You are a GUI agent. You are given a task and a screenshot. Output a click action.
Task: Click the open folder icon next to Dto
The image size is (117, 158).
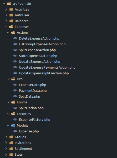13,79
